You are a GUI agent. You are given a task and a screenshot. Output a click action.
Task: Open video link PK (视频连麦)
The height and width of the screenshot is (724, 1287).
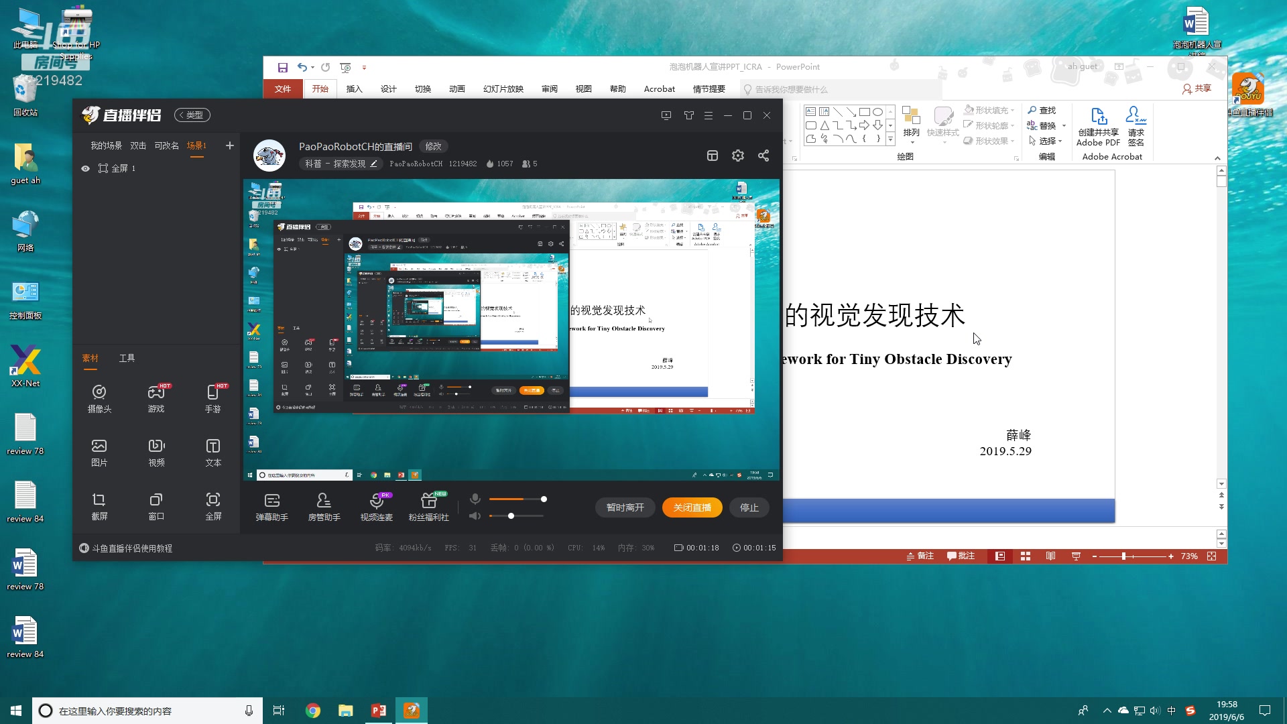[377, 507]
